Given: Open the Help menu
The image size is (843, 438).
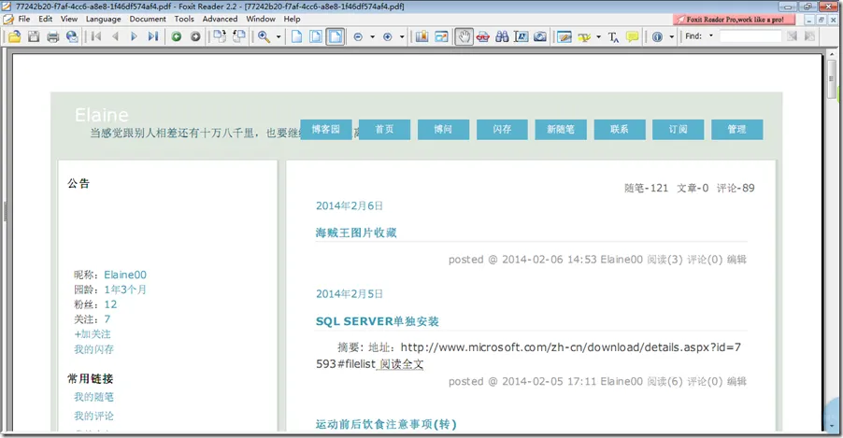Looking at the screenshot, I should point(292,19).
